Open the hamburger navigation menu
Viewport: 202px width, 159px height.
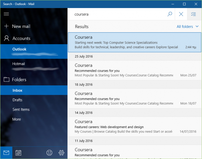click(x=6, y=14)
